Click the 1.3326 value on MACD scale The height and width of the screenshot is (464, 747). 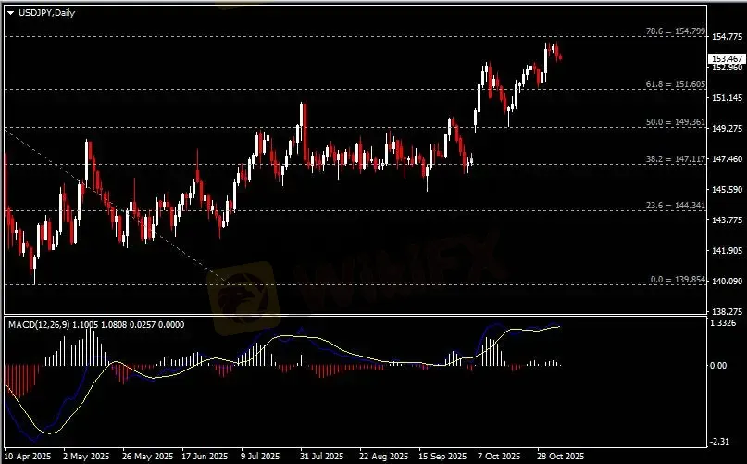point(724,323)
